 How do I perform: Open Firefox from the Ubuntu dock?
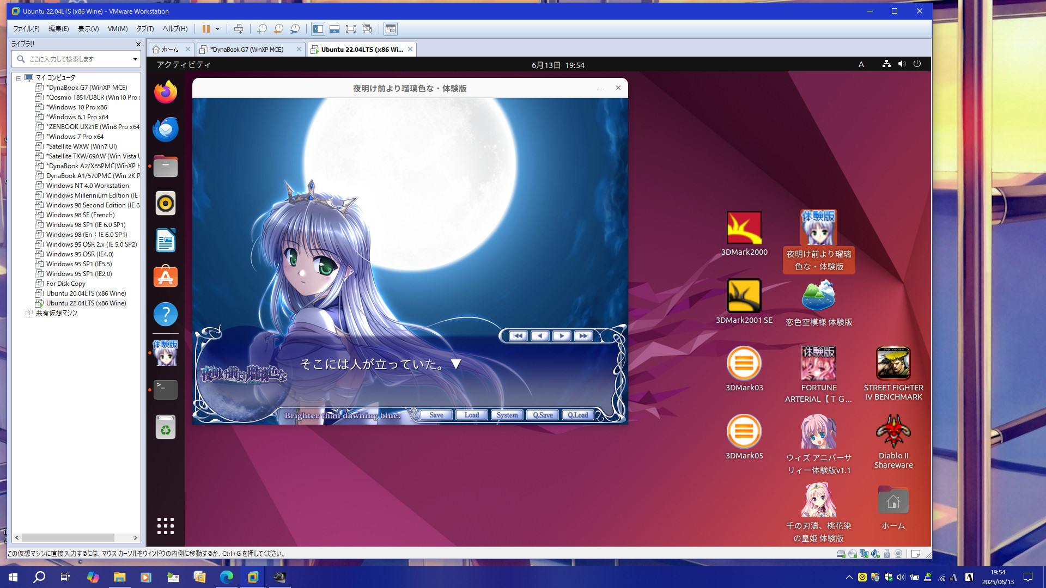[x=166, y=92]
